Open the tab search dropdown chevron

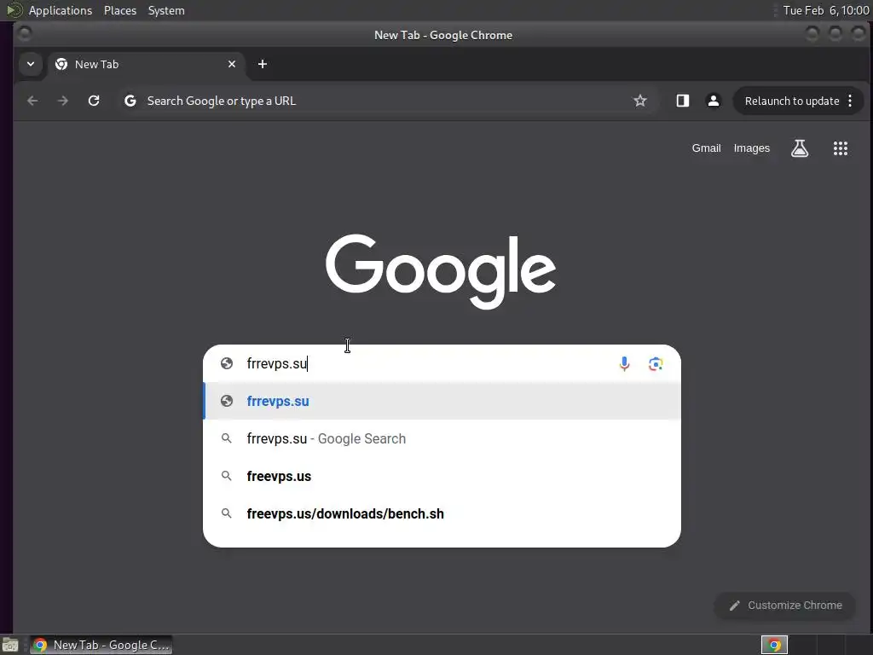coord(31,64)
